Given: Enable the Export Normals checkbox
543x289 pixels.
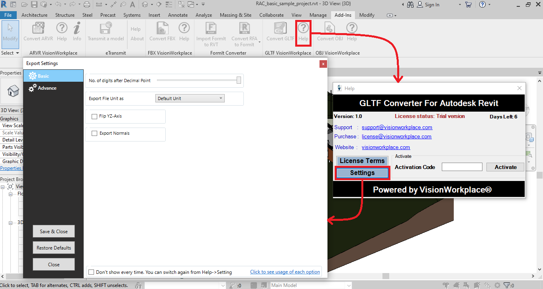Looking at the screenshot, I should point(94,134).
